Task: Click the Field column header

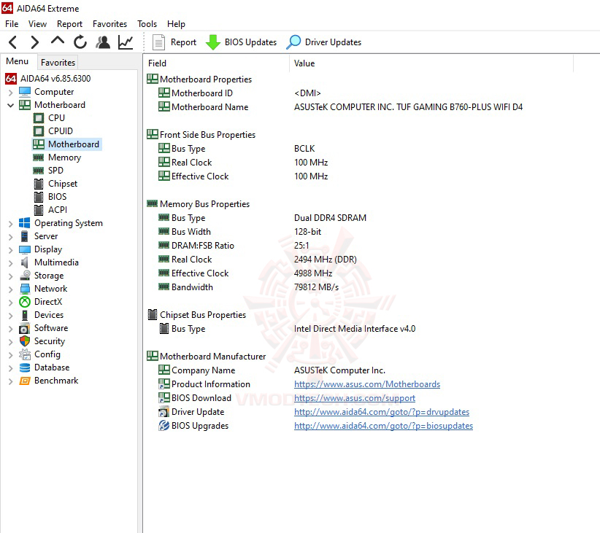Action: [217, 63]
